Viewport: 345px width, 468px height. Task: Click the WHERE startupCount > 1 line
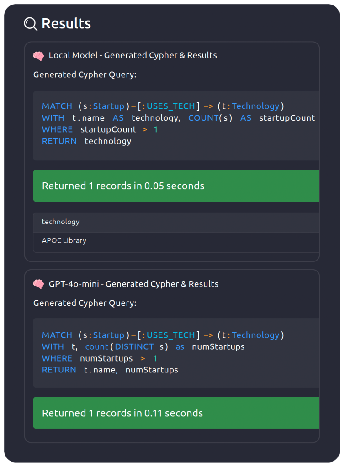(x=100, y=130)
